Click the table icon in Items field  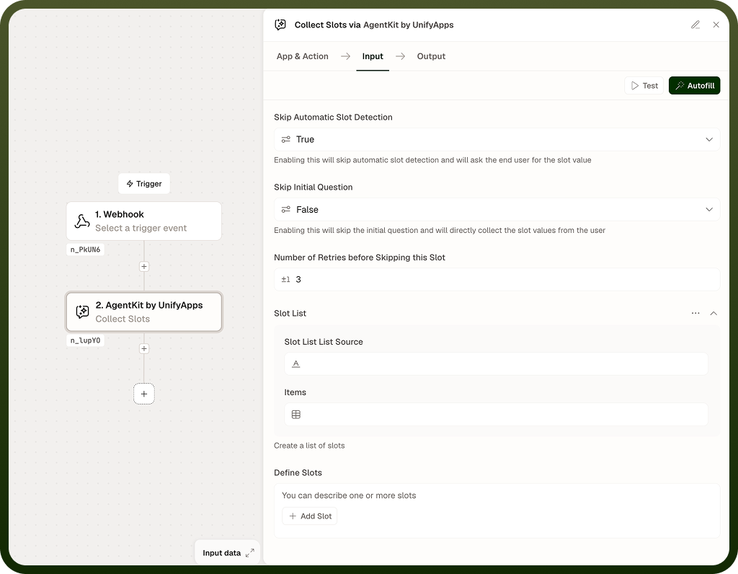296,415
